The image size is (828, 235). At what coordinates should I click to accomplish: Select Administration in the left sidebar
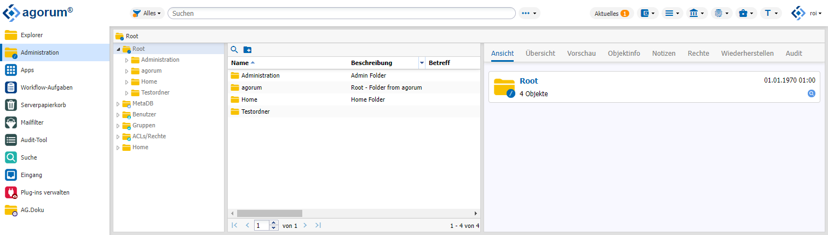(55, 52)
